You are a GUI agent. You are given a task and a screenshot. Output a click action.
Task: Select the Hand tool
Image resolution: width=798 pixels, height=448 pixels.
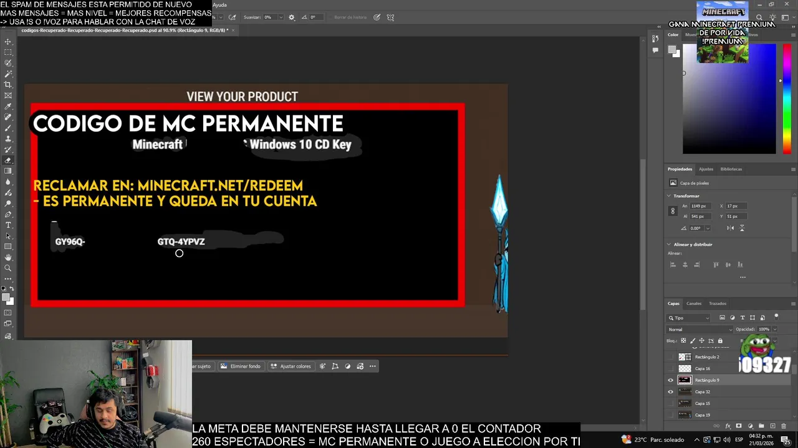(8, 257)
